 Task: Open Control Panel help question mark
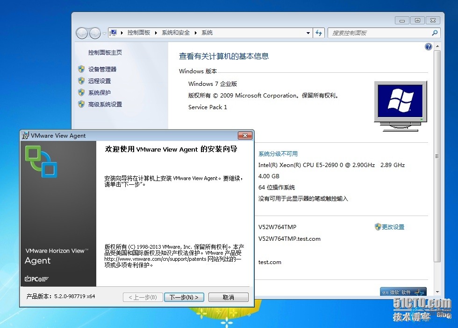point(428,47)
